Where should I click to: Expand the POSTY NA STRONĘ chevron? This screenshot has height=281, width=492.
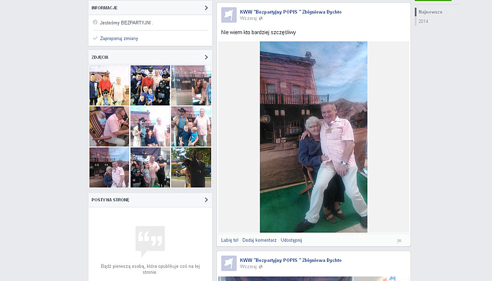pos(206,200)
